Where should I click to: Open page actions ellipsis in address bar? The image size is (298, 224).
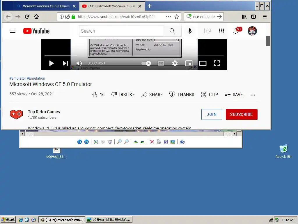click(x=168, y=17)
